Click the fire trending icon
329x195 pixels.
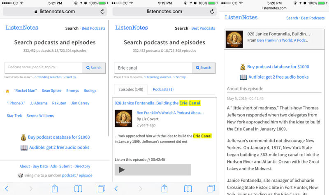[x=7, y=91]
